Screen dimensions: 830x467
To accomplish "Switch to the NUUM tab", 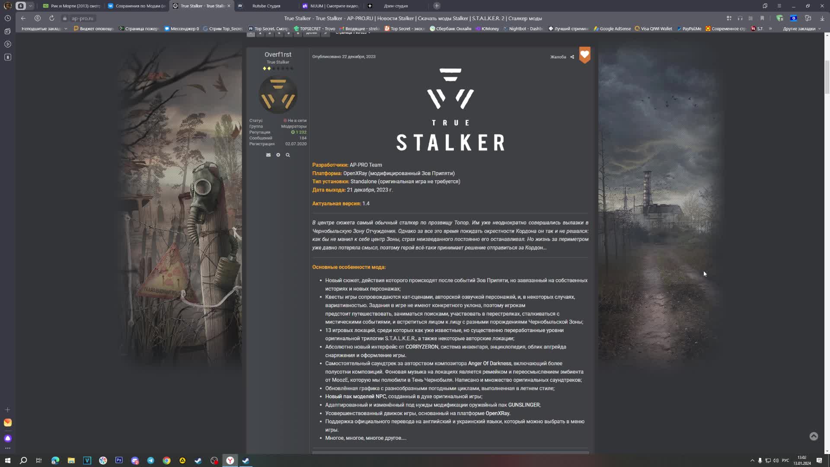I will [x=331, y=6].
